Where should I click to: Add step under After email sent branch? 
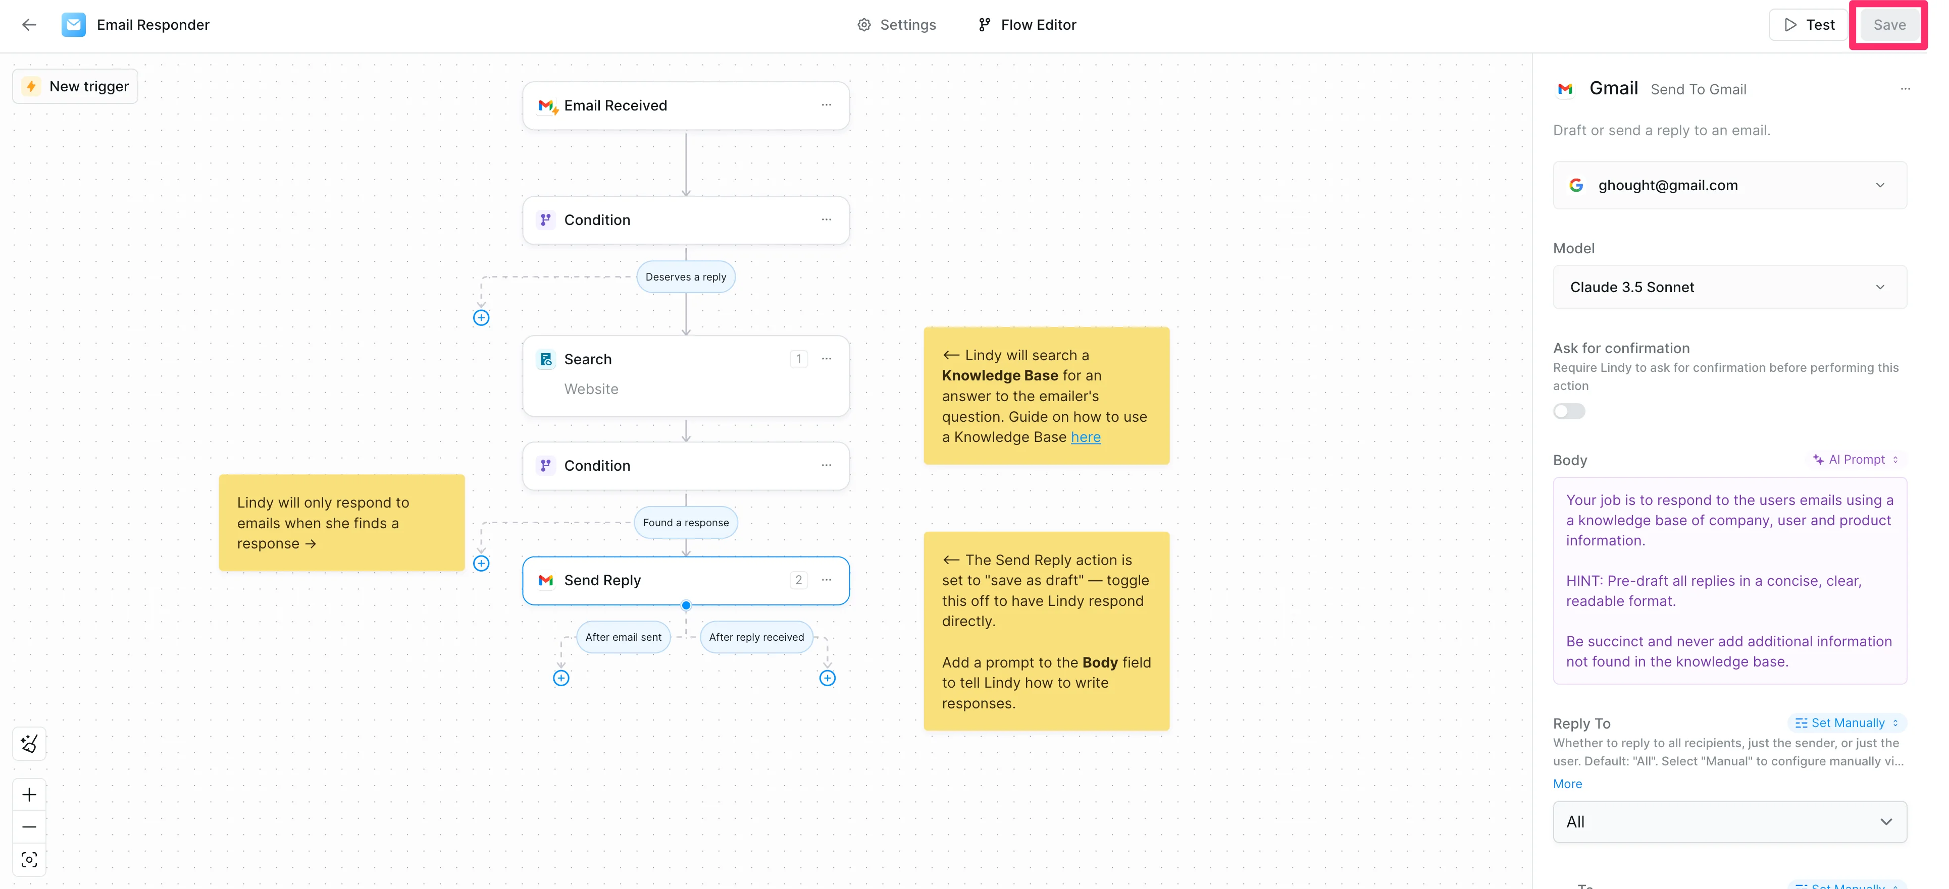560,678
